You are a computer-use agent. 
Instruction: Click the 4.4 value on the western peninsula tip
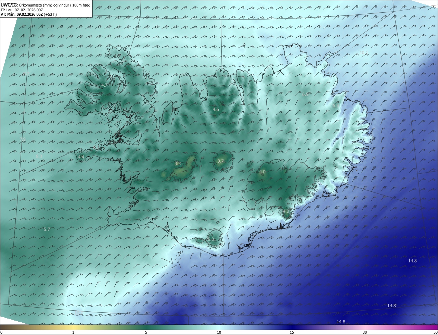pos(81,157)
